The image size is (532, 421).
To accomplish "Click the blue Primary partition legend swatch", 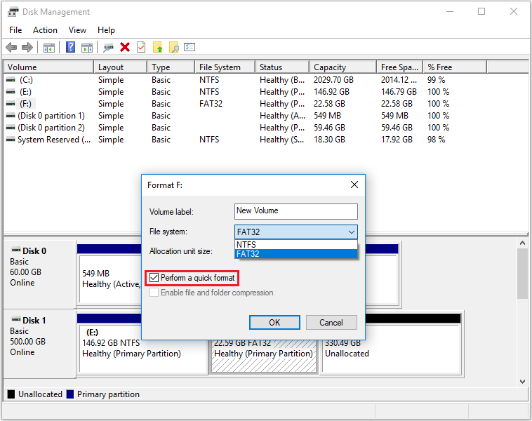I will point(70,394).
